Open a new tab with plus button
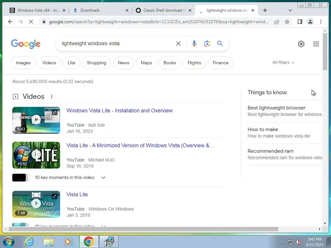 [265, 10]
